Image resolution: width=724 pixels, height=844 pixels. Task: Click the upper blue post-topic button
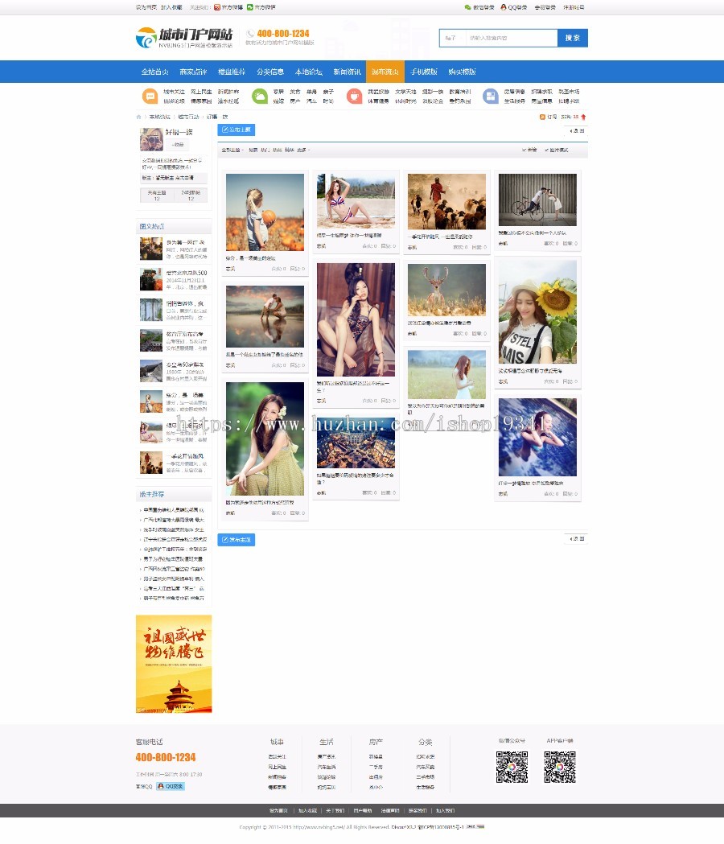237,130
